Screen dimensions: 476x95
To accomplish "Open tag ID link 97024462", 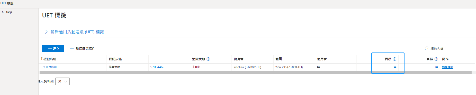I will (157, 67).
